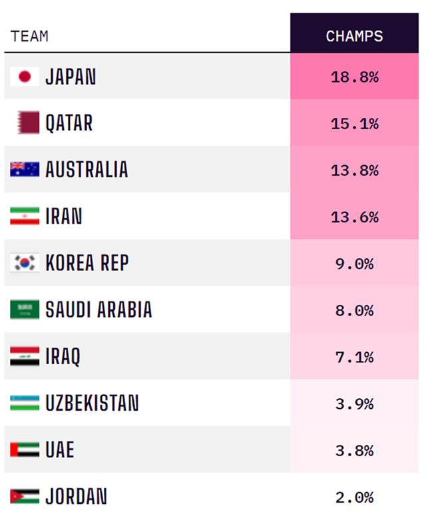Screen dimensions: 426x526
Task: Click Korea Rep's 9.0% cell
Action: pos(354,263)
